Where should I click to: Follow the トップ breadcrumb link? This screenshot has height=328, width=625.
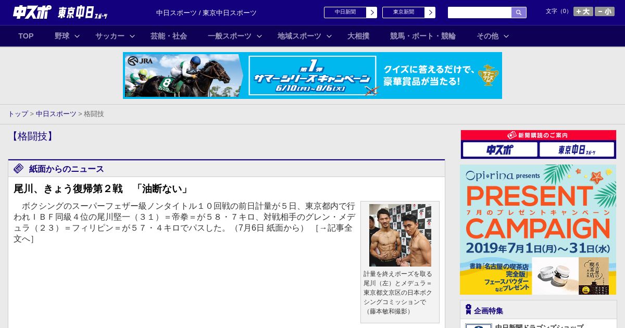coord(18,114)
